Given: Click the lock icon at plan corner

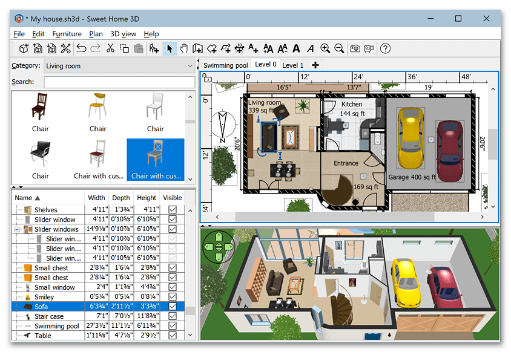Looking at the screenshot, I should (207, 78).
